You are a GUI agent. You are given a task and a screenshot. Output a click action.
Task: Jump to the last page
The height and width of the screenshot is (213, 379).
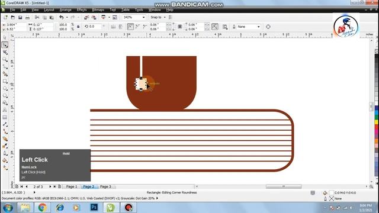pos(55,187)
